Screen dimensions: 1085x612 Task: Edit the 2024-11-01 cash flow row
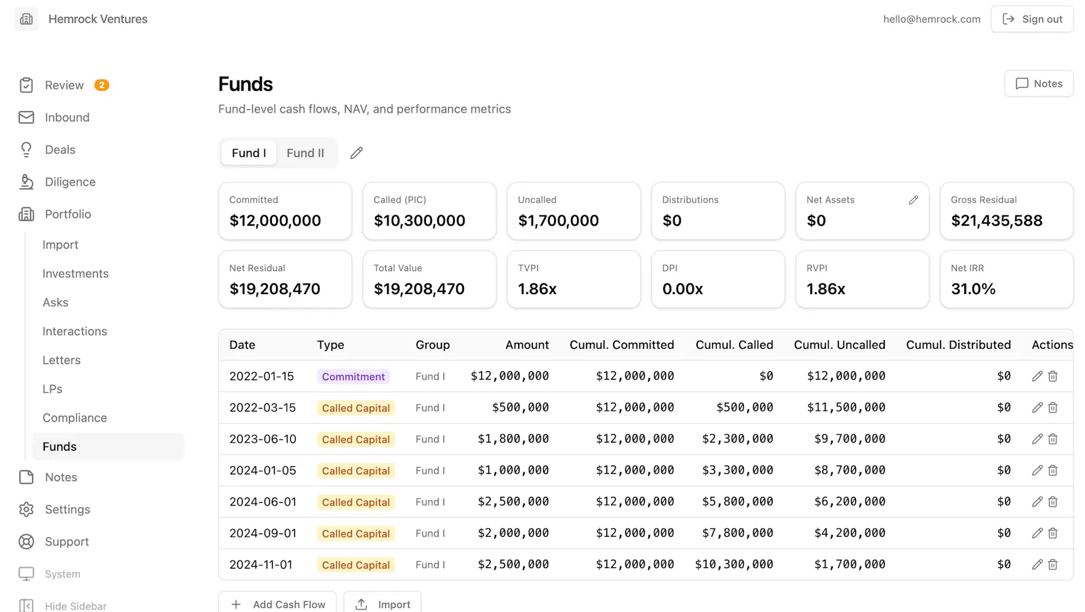click(1037, 565)
